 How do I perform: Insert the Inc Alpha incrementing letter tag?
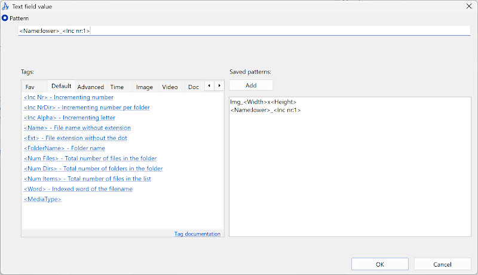[x=69, y=117]
